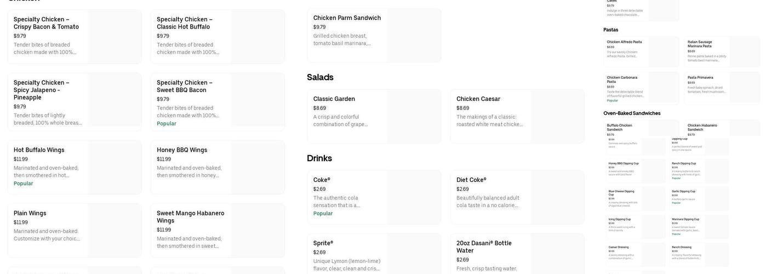Screen dimensions: 767x274
Task: Add Coke® from the Drinks section
Action: click(x=374, y=197)
